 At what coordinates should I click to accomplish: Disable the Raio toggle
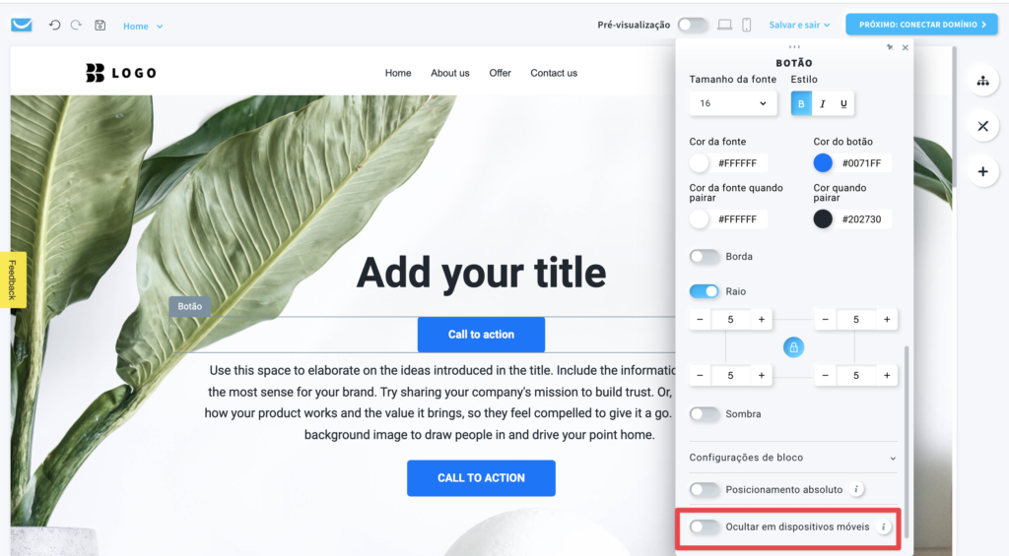pos(704,291)
